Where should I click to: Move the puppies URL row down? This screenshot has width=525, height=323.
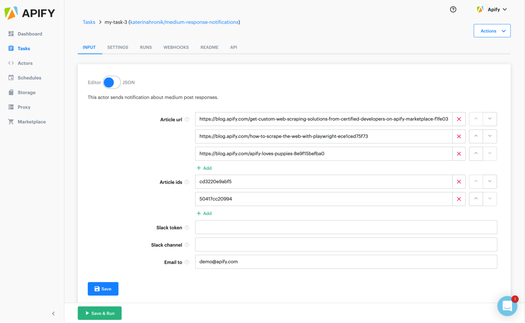(490, 154)
